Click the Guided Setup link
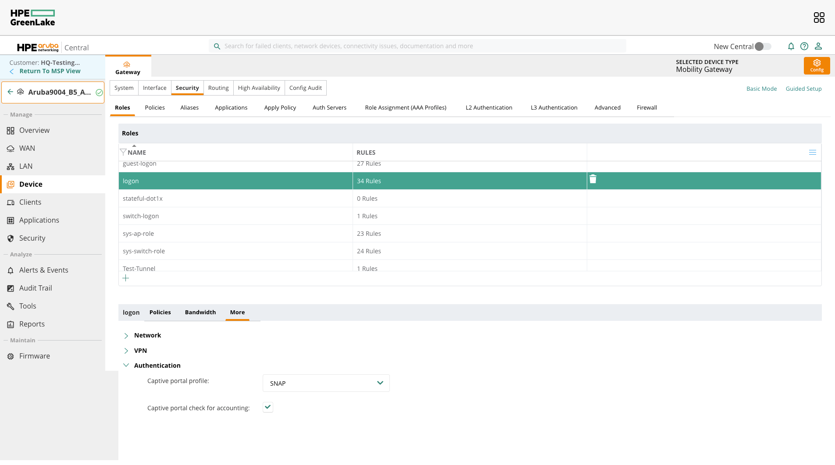 pos(803,89)
